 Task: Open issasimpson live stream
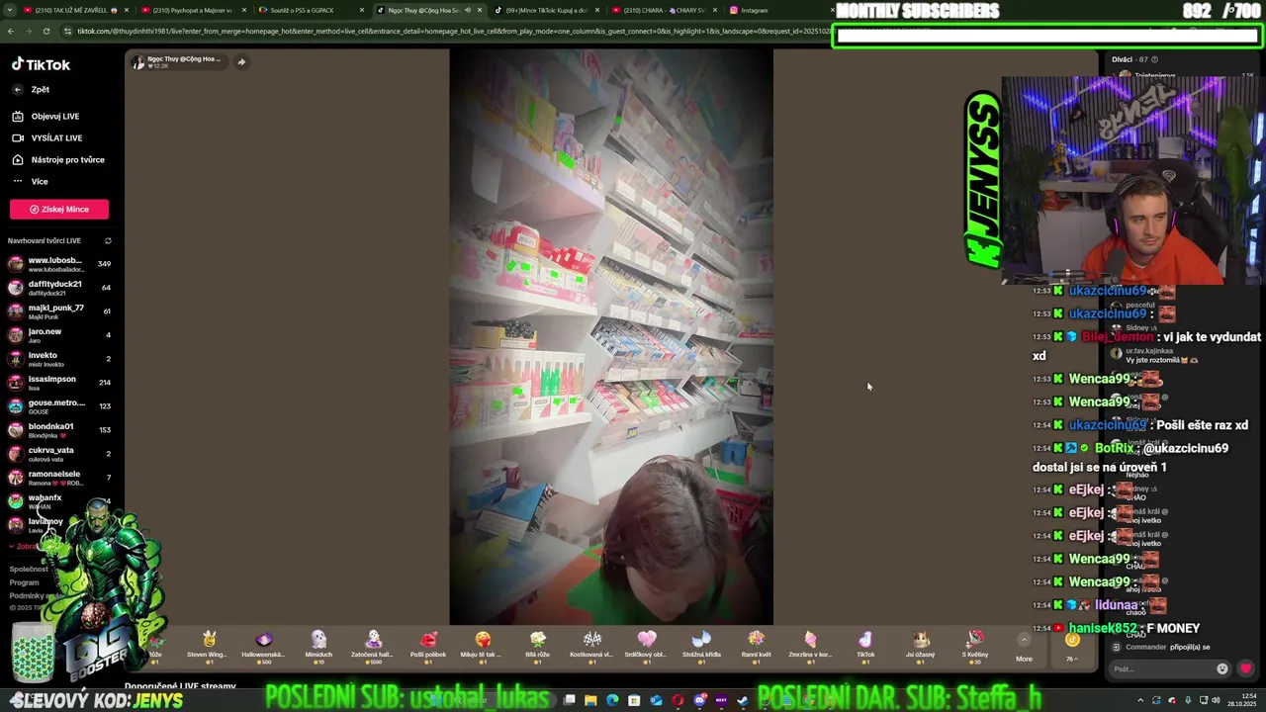pyautogui.click(x=59, y=383)
